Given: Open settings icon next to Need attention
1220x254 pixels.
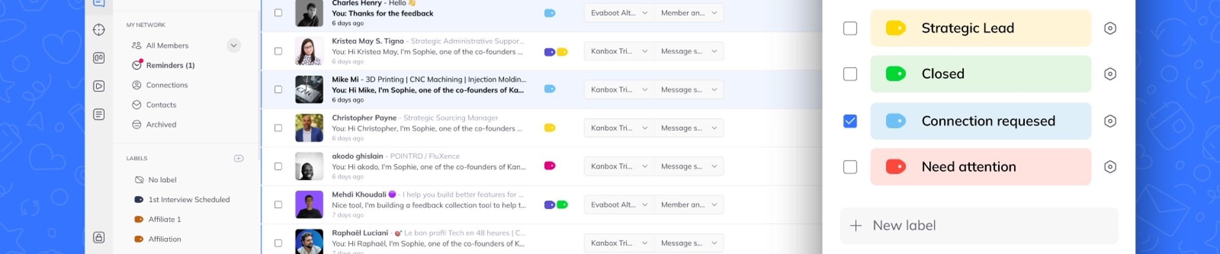Looking at the screenshot, I should click(1110, 167).
